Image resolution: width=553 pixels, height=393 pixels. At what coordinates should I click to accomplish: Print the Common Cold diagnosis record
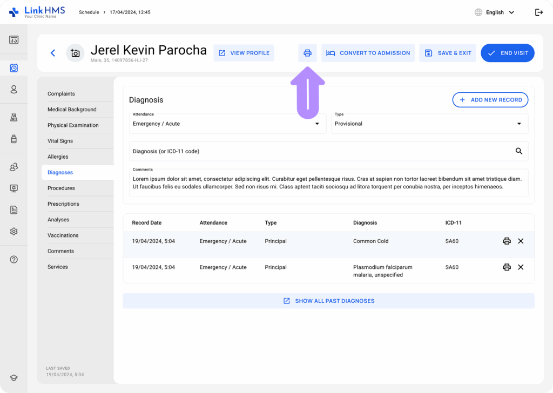tap(507, 241)
